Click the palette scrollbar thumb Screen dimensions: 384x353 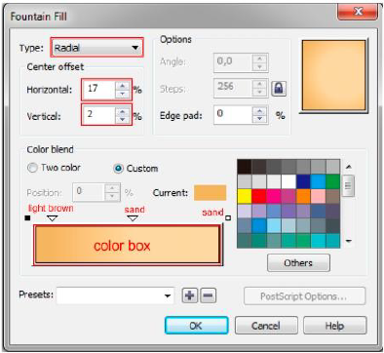(348, 186)
